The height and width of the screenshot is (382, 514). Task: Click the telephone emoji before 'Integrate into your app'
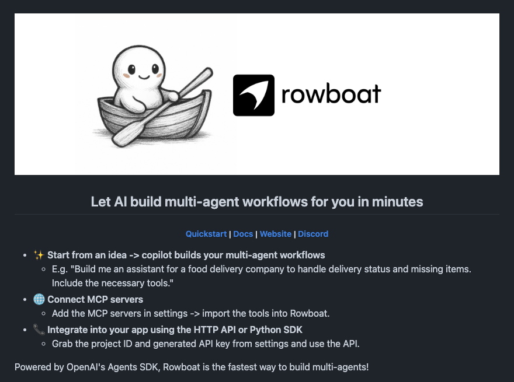(39, 330)
